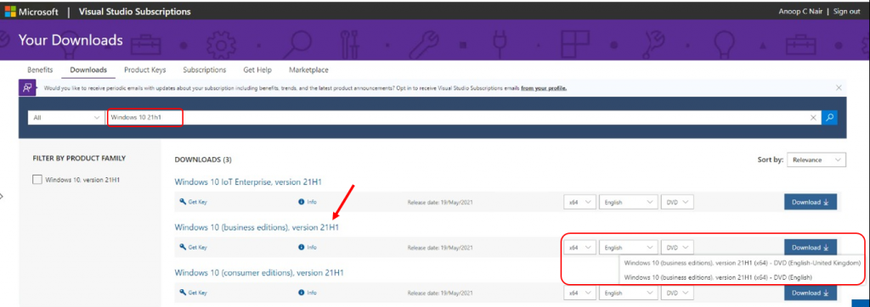Click the Microsoft logo
Viewport: 870px width, 307px height.
click(x=10, y=11)
